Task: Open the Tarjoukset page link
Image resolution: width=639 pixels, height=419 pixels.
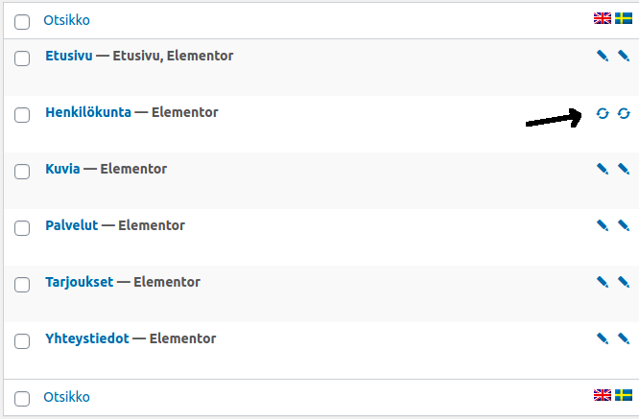Action: pos(80,282)
